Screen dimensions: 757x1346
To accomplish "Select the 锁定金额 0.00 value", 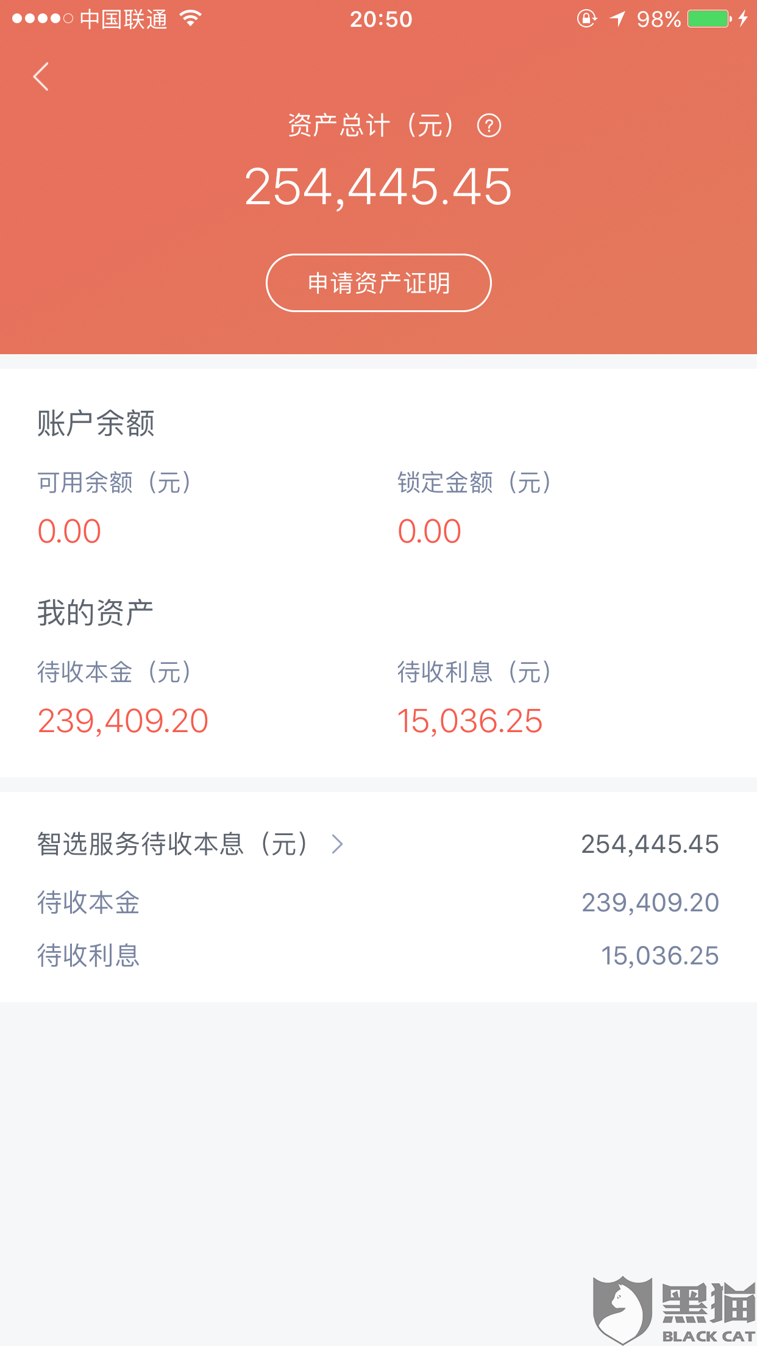I will [429, 531].
